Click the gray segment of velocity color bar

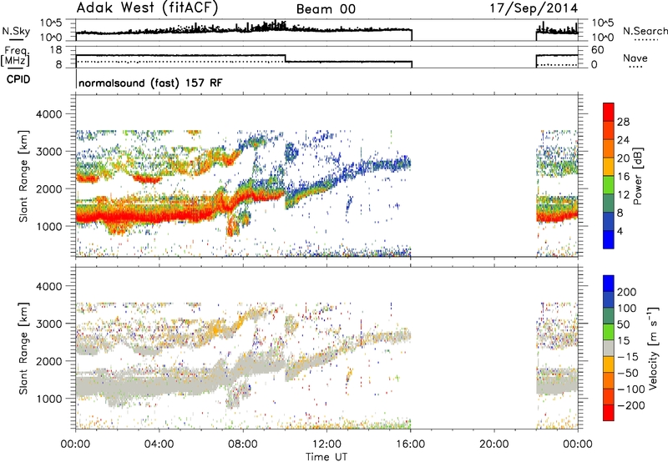609,348
